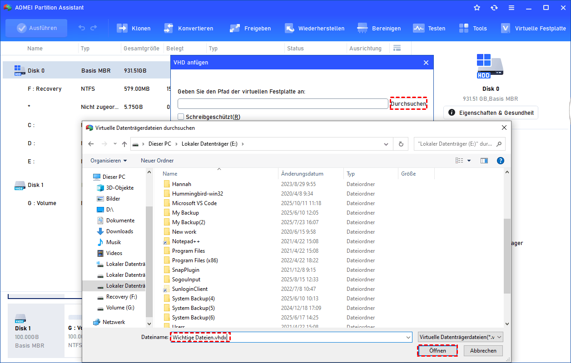This screenshot has width=571, height=363.
Task: Enable Schreibgeschützt checkbox
Action: [x=181, y=117]
